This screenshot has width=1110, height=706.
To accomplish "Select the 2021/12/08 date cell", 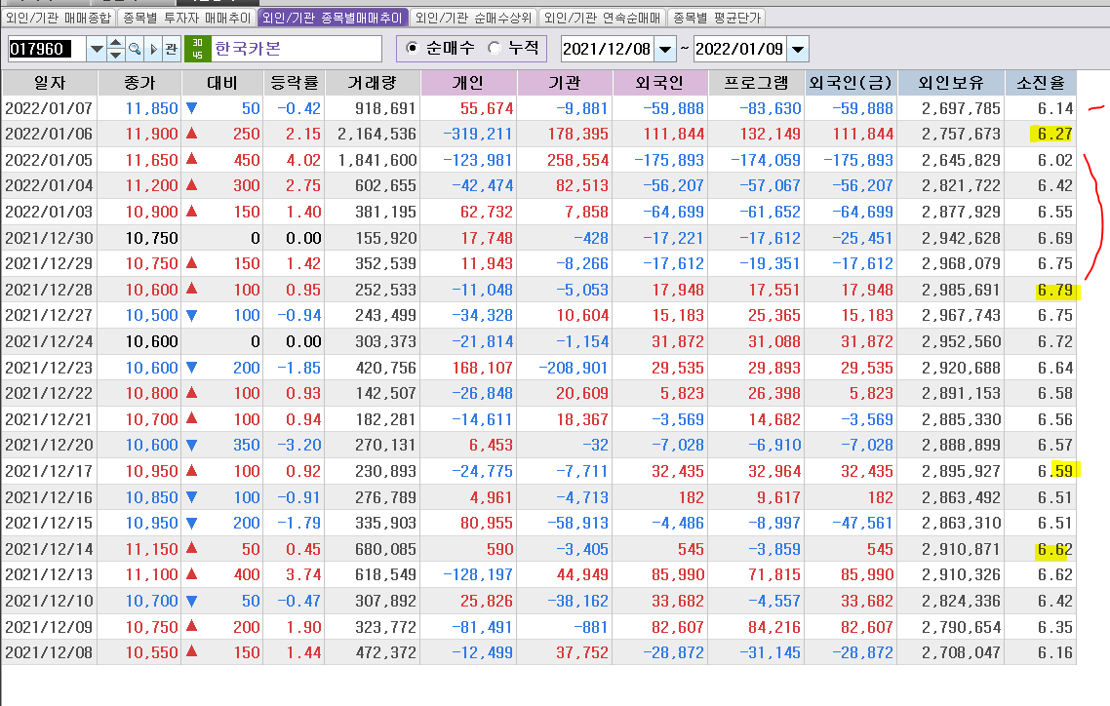I will point(49,652).
